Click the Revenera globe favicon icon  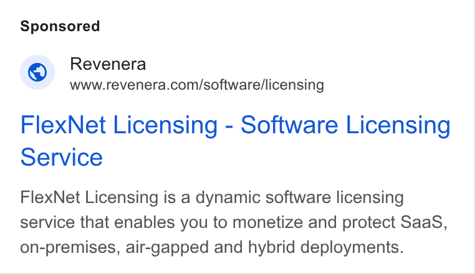click(37, 72)
